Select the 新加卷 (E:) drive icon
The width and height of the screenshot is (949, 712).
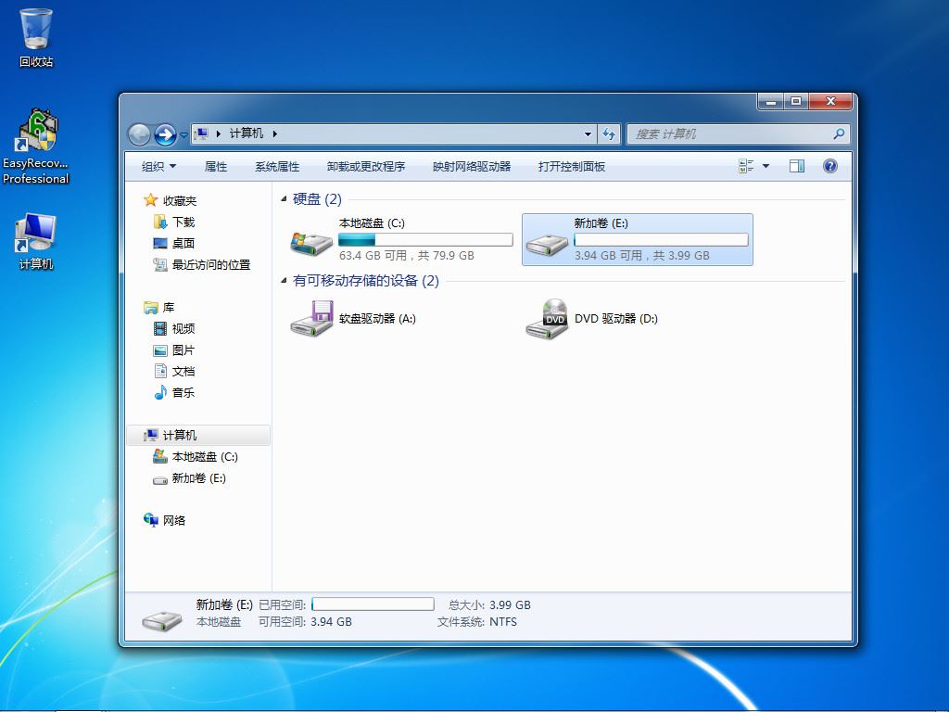click(x=547, y=243)
